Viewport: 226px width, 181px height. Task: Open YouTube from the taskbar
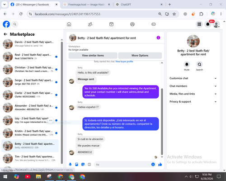coord(28,176)
